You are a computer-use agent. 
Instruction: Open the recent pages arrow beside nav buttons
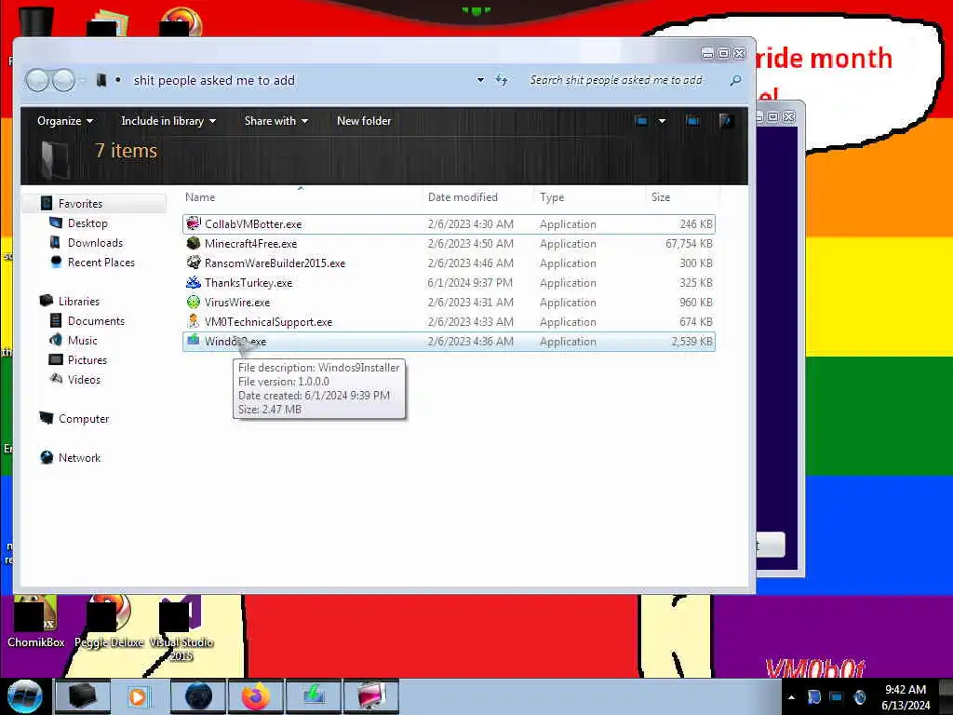[x=82, y=80]
